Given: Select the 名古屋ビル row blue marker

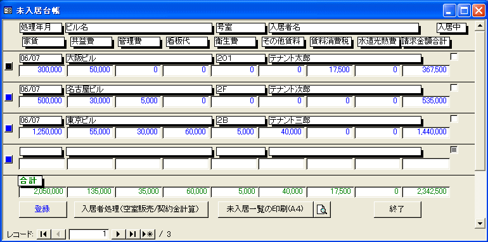Looking at the screenshot, I should (9, 97).
